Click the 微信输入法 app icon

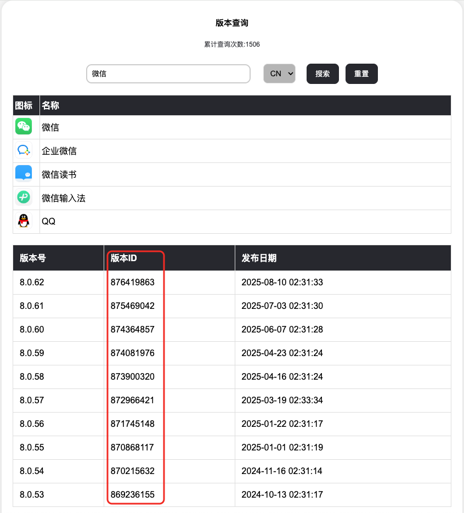click(24, 198)
